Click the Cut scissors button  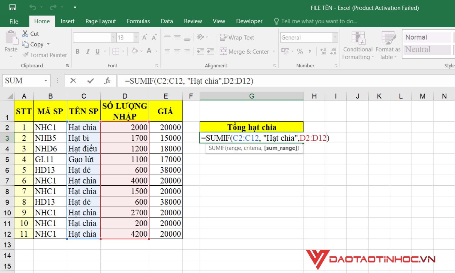point(31,34)
